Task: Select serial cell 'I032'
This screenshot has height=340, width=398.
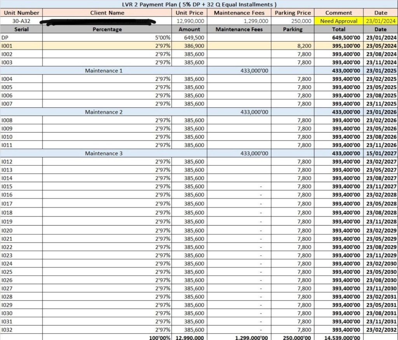Action: coord(21,330)
